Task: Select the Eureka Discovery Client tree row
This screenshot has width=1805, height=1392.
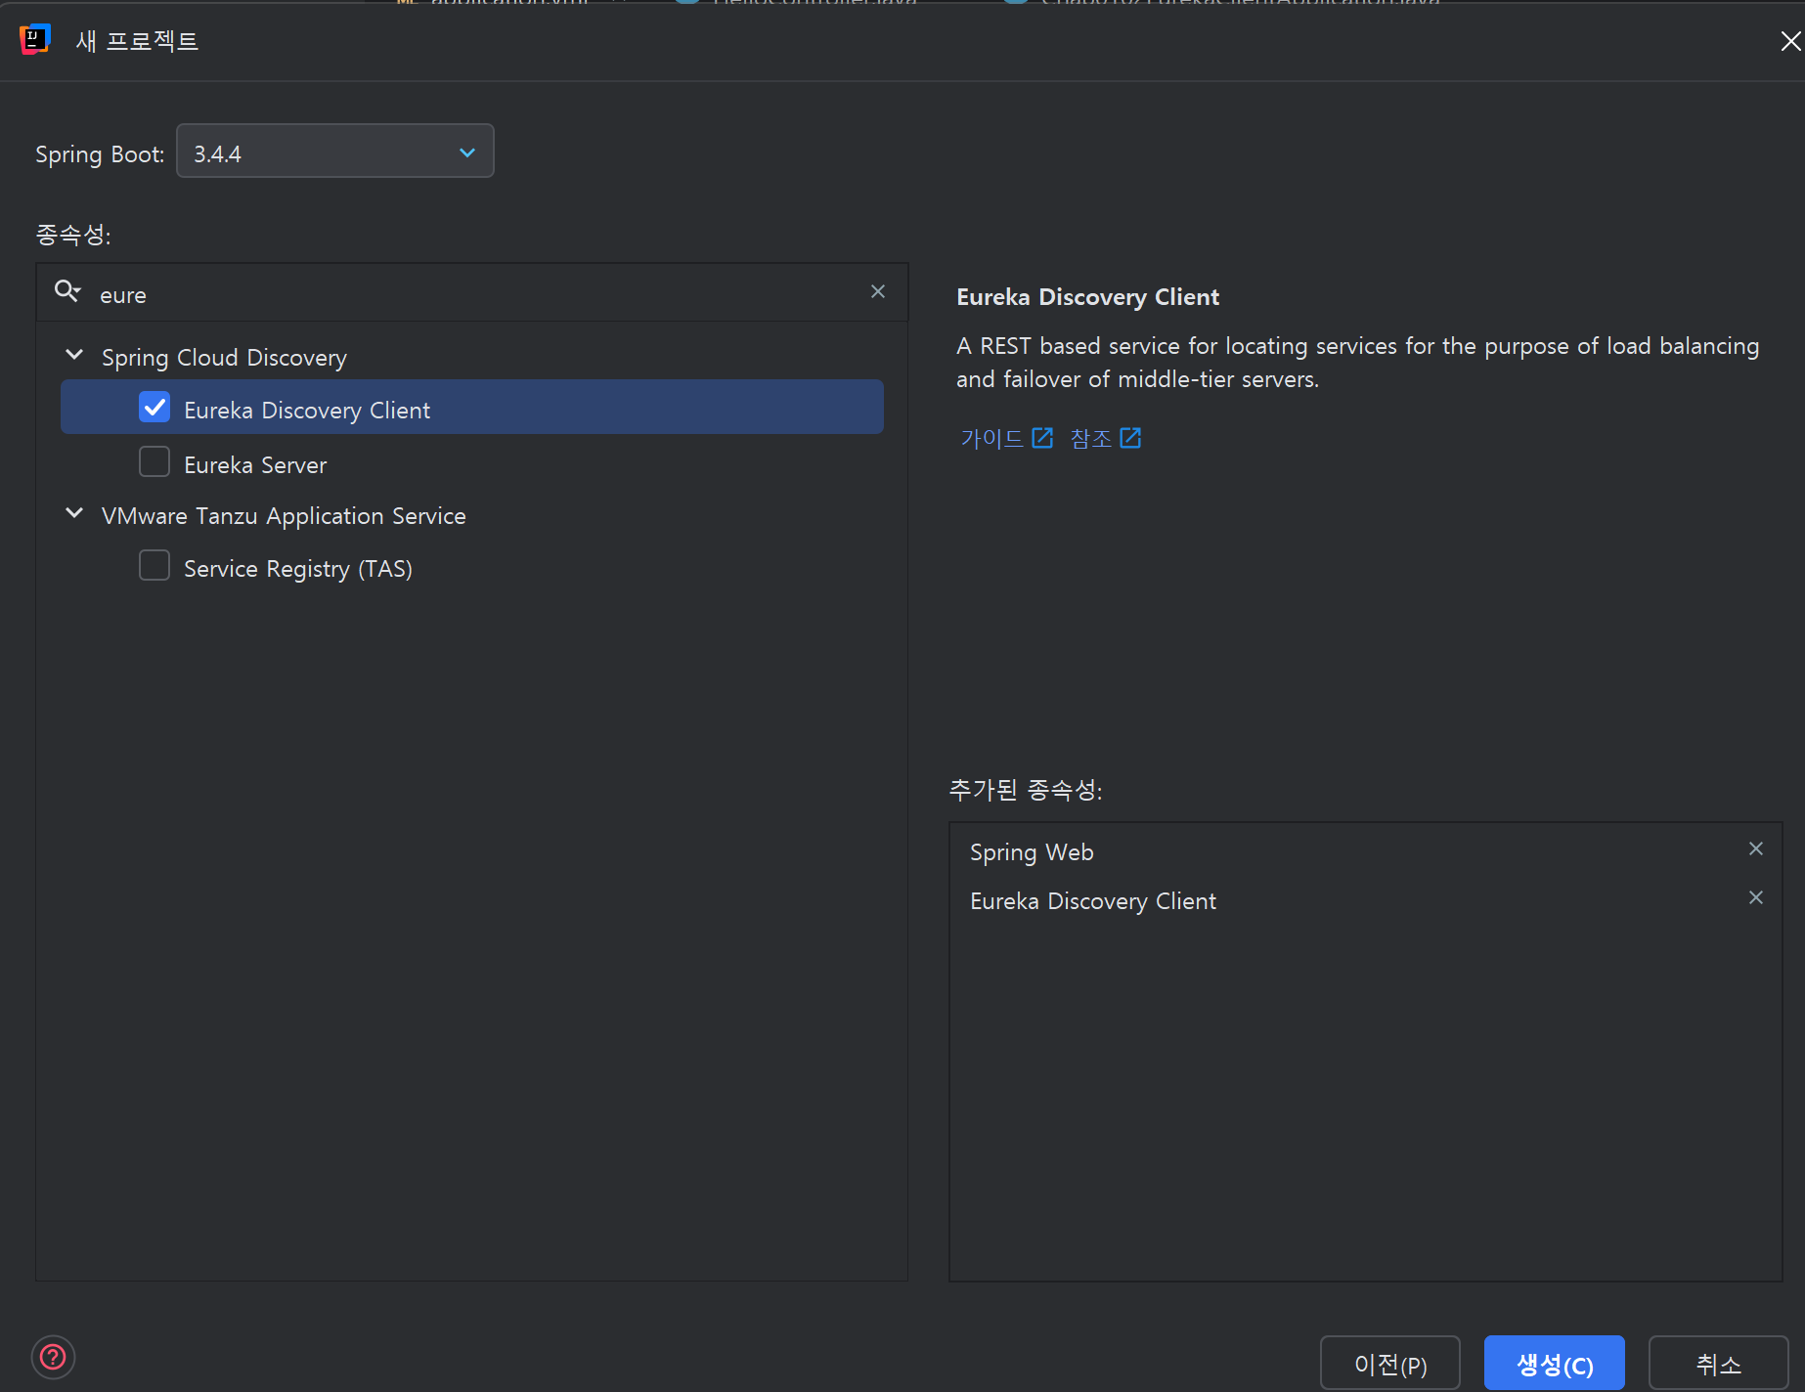Action: [472, 408]
